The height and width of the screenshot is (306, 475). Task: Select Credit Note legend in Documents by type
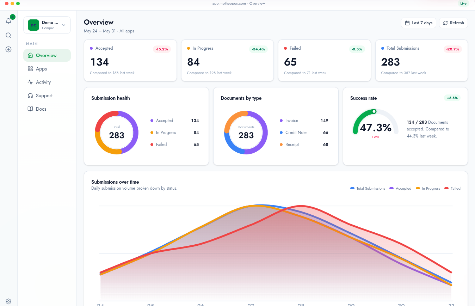[304, 133]
